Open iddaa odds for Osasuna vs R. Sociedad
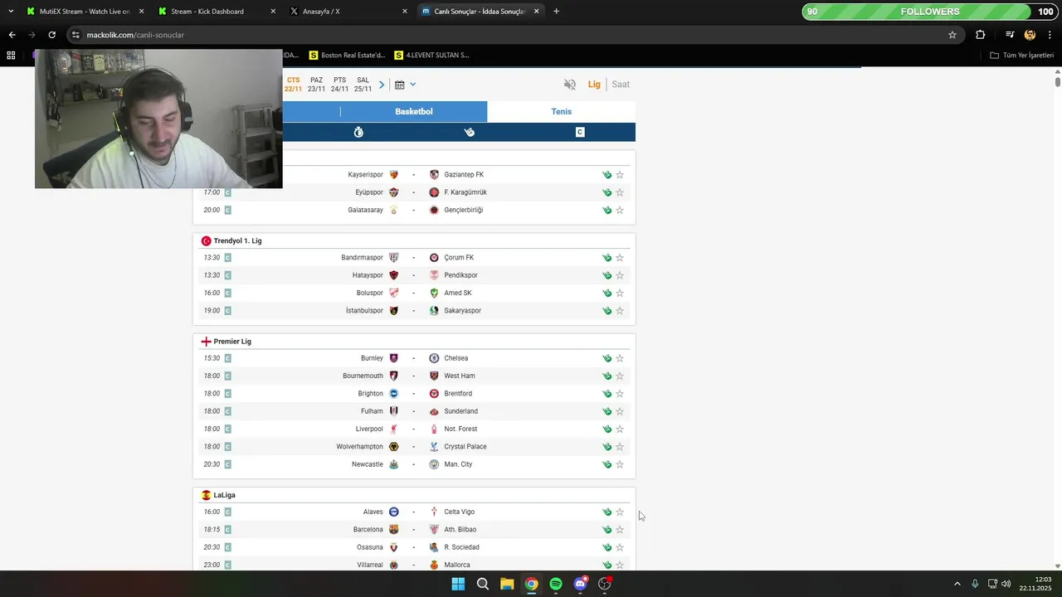This screenshot has width=1062, height=597. pos(607,547)
